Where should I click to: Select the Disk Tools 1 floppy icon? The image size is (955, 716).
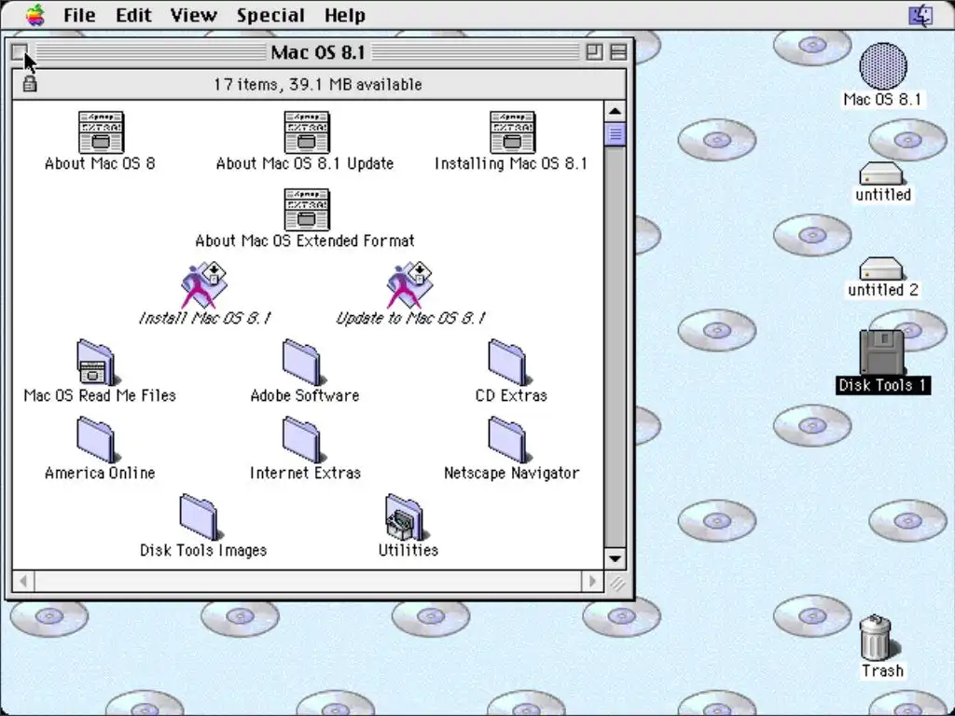click(882, 352)
